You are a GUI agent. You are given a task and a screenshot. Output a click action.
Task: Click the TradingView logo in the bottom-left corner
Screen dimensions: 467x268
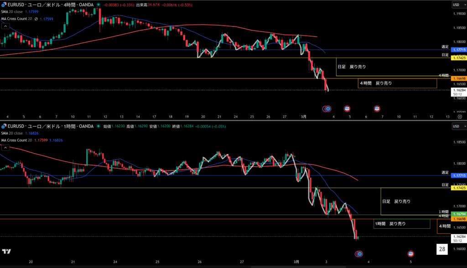pyautogui.click(x=6, y=251)
